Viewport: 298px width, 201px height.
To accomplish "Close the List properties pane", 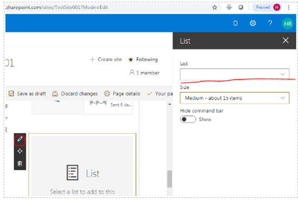I will pyautogui.click(x=286, y=40).
